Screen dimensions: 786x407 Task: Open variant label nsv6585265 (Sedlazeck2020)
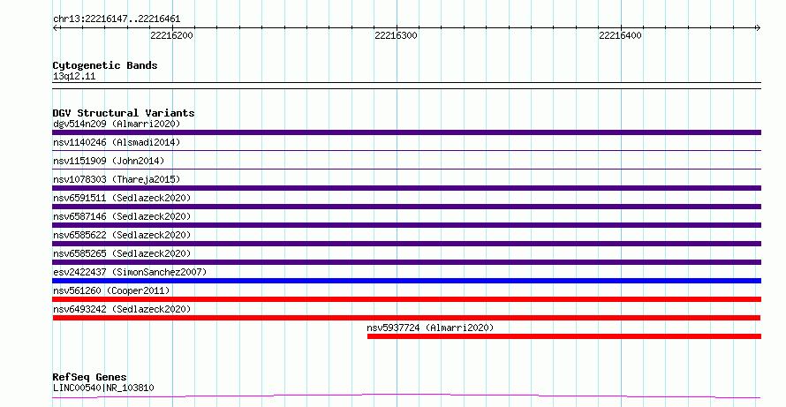point(122,253)
